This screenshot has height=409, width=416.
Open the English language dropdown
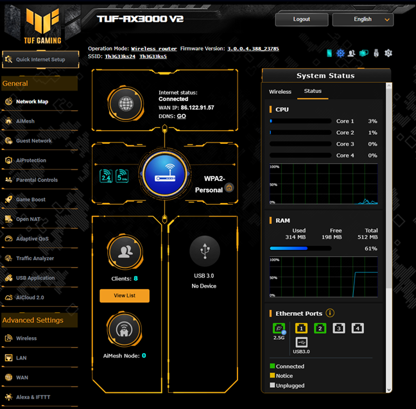point(363,19)
